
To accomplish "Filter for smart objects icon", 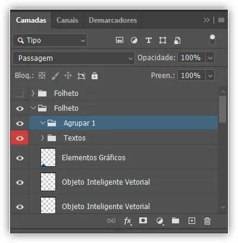I will (x=177, y=40).
